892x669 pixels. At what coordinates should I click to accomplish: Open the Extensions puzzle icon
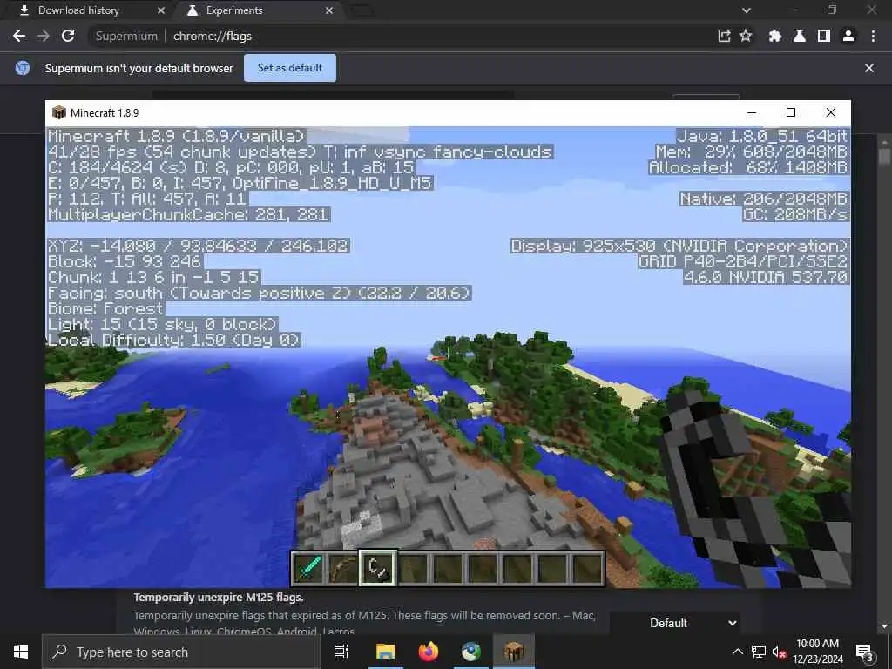point(774,36)
